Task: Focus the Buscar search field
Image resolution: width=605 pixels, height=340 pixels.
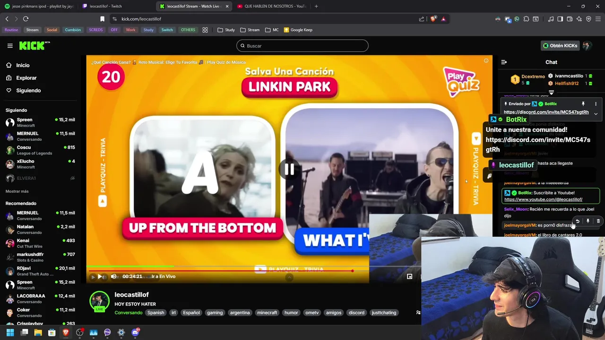Action: tap(302, 46)
